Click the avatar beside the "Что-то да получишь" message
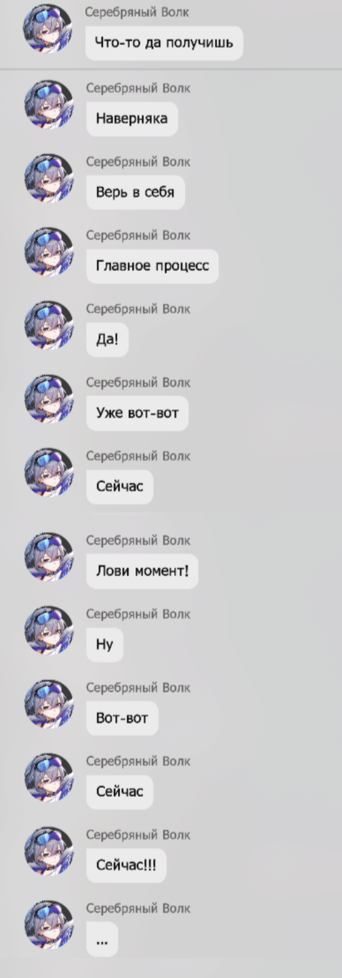The width and height of the screenshot is (342, 978). click(48, 29)
